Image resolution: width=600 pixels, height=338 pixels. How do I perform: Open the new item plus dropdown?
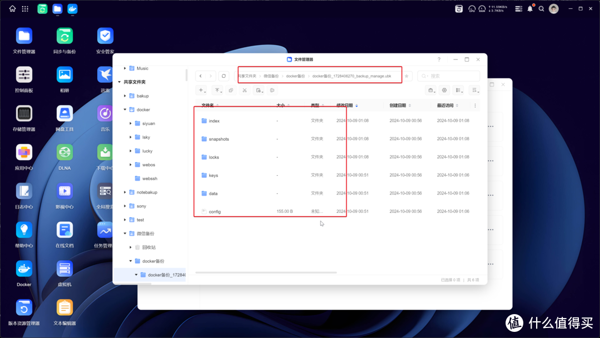tap(202, 90)
